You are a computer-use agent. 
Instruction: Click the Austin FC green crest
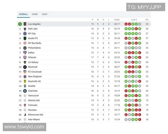coord(25,38)
